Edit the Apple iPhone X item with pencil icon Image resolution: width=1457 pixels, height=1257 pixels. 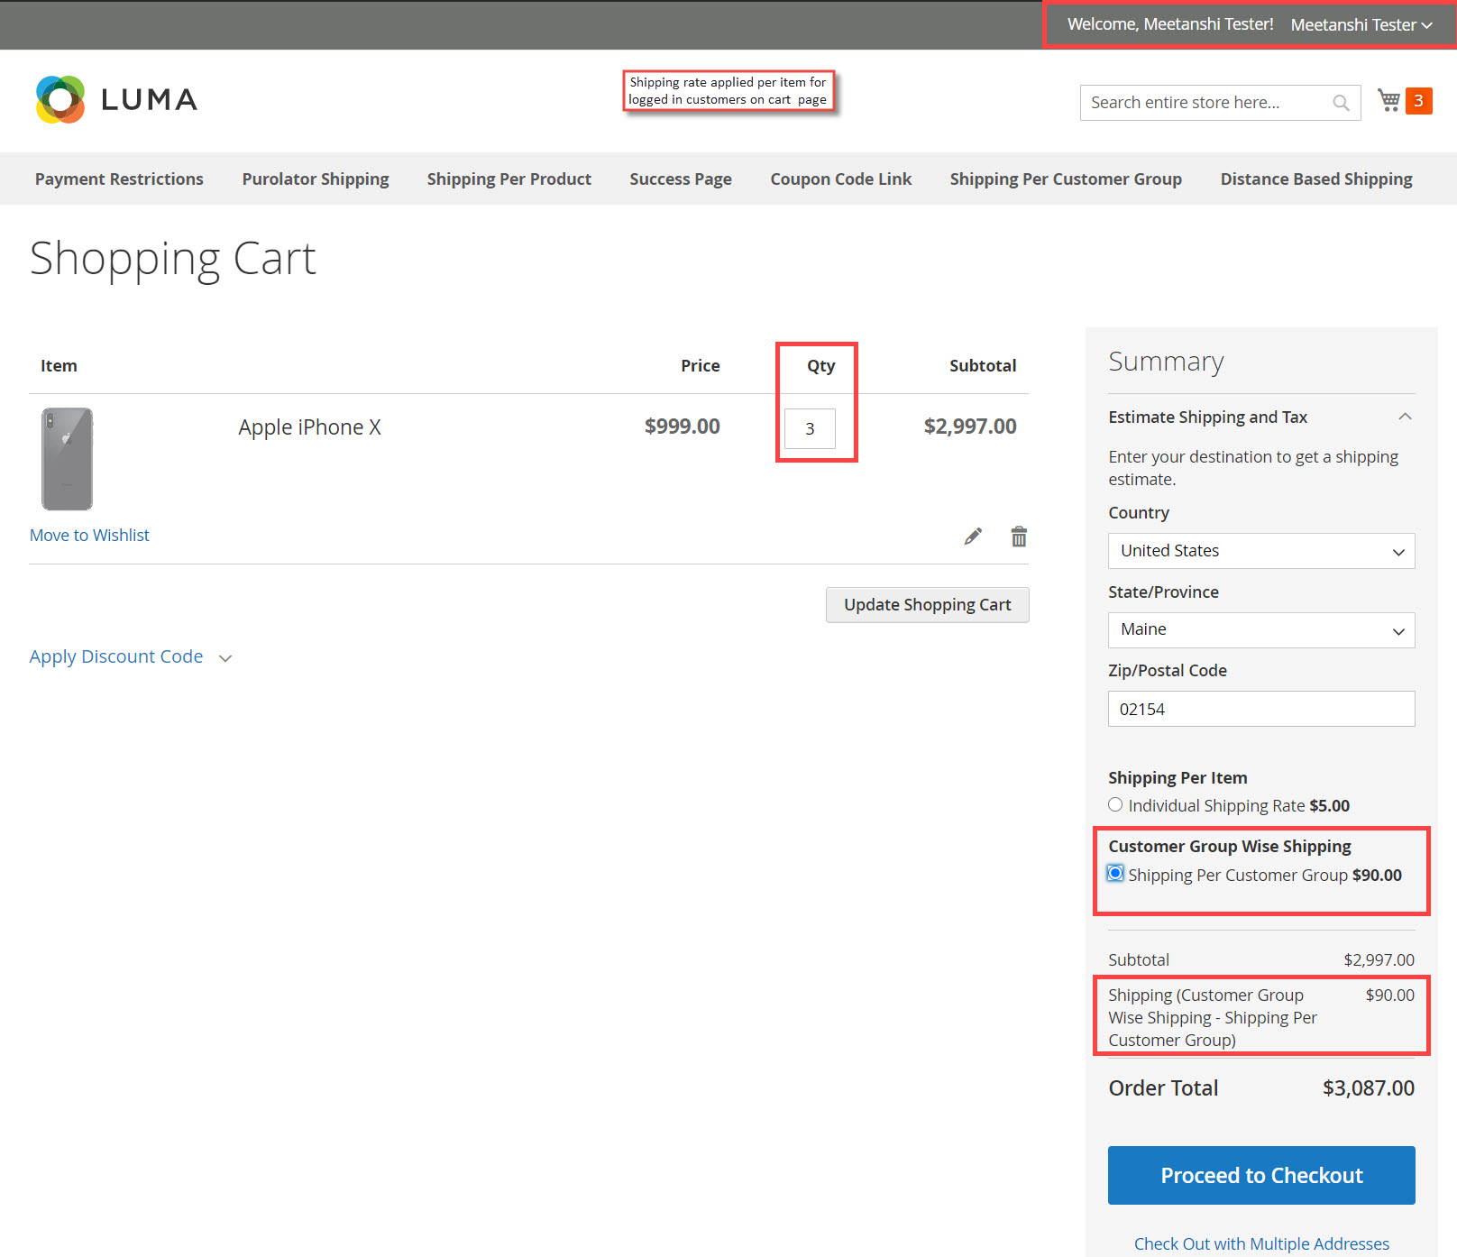[x=973, y=537]
